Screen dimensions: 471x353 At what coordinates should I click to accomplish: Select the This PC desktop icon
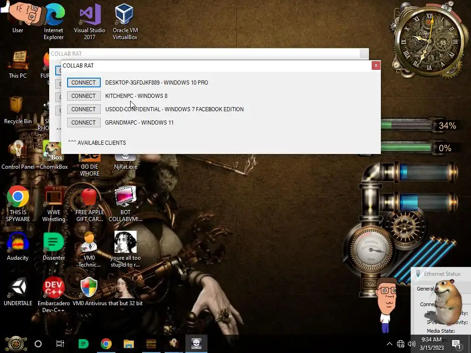pyautogui.click(x=18, y=64)
